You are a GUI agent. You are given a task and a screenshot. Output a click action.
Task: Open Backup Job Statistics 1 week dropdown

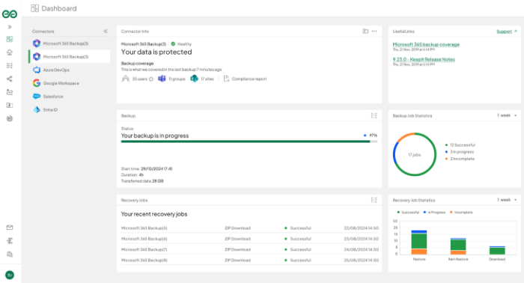point(507,115)
